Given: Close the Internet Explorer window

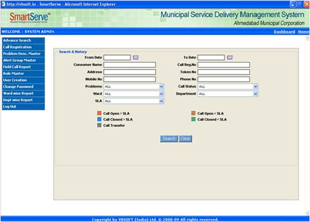Looking at the screenshot, I should tap(307, 5).
